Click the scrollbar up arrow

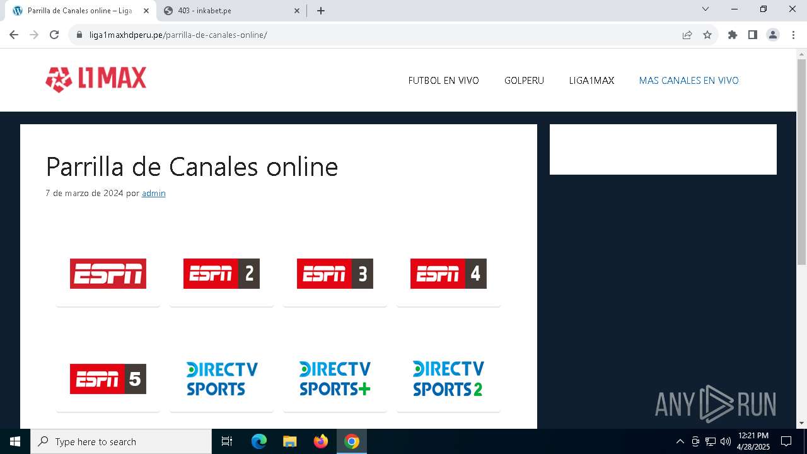(801, 54)
